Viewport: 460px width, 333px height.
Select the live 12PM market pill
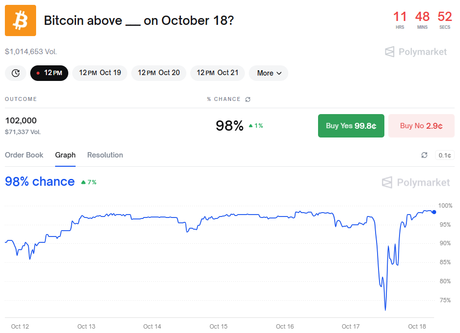pos(49,73)
